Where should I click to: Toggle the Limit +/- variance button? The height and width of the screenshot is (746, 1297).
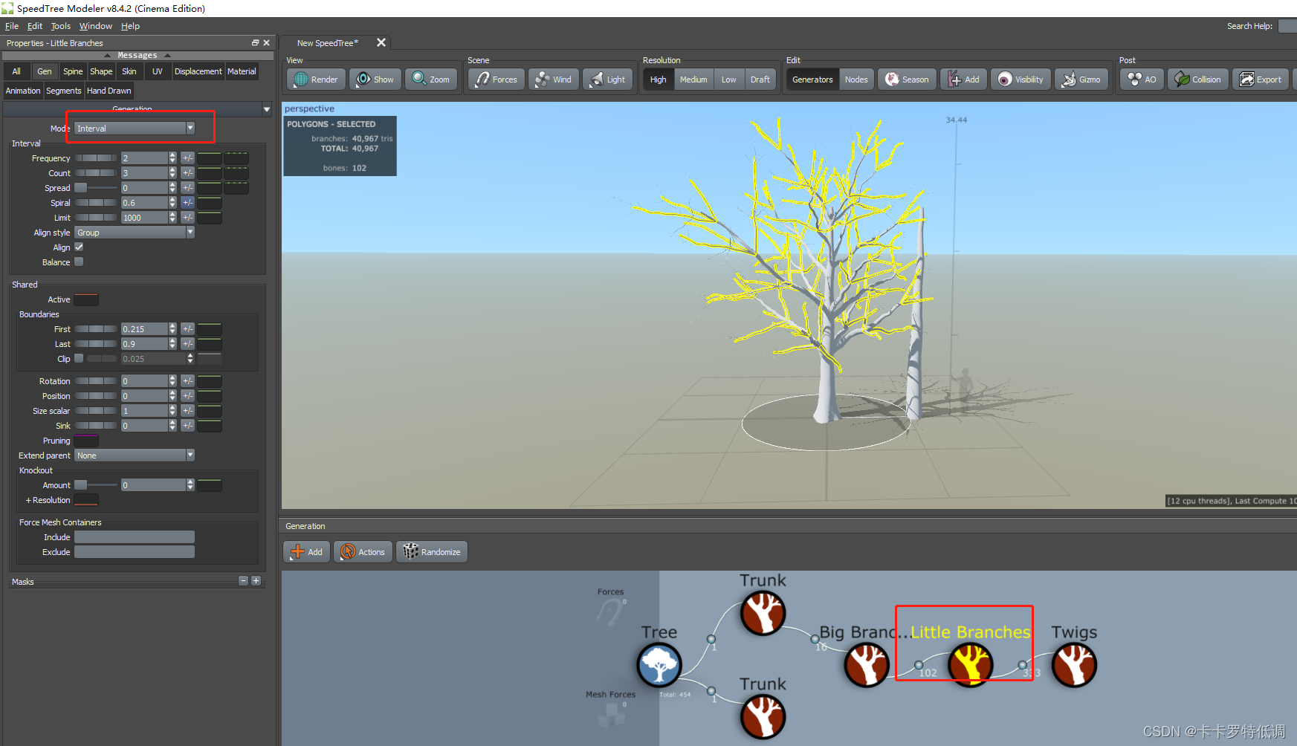[187, 217]
